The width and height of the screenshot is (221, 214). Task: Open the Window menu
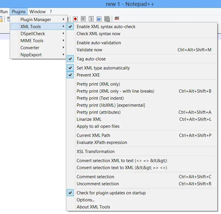coord(37,11)
